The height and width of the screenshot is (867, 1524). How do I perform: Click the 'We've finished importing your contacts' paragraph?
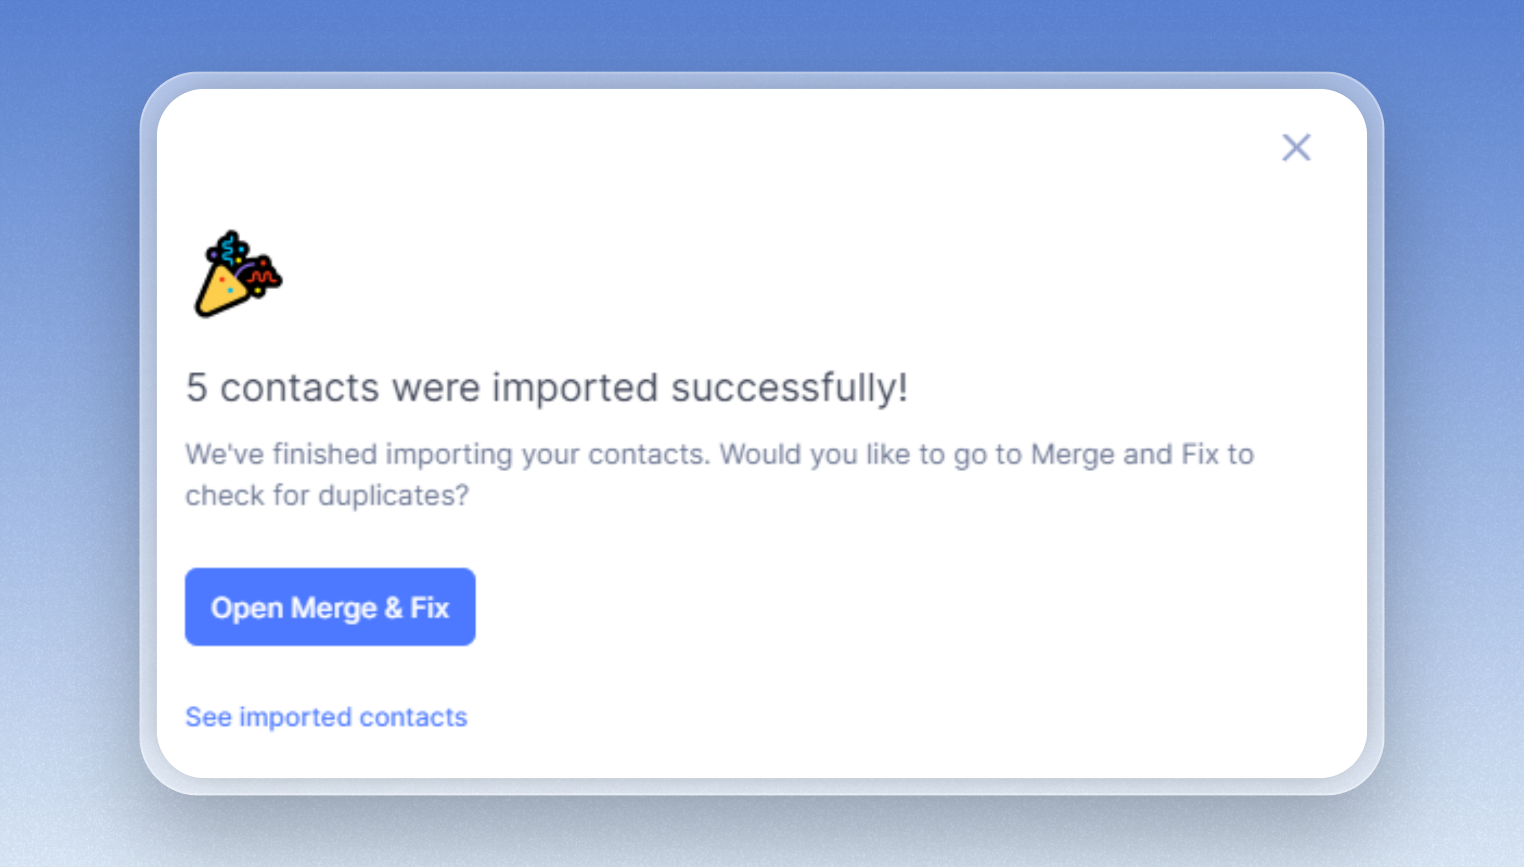click(x=720, y=474)
